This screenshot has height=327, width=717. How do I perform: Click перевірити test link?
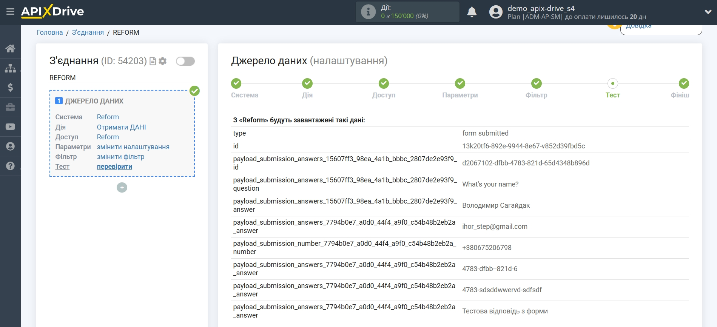click(114, 167)
